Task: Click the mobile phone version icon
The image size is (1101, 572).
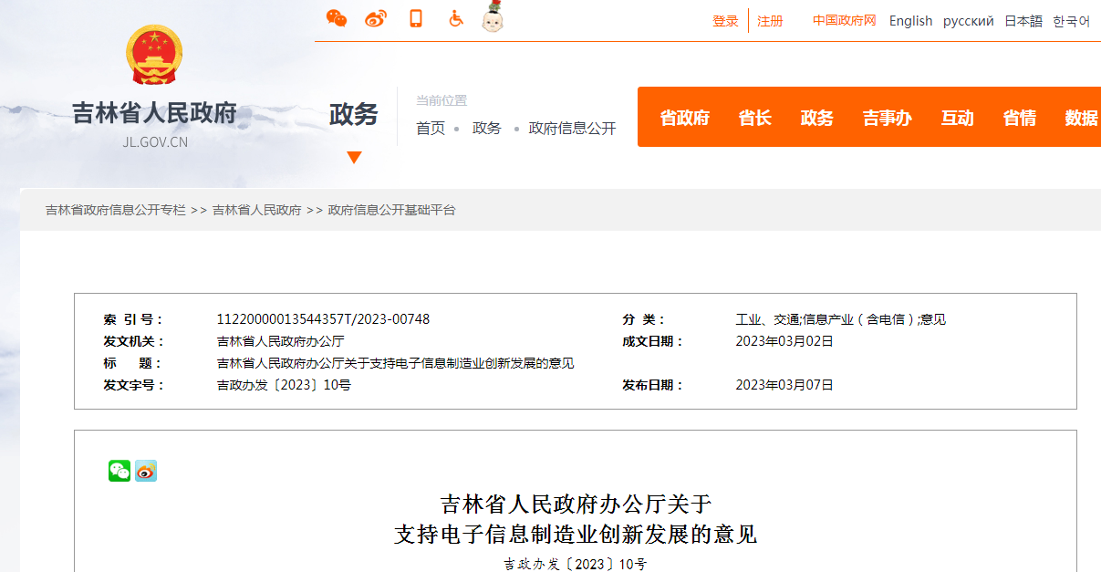Action: pos(416,18)
